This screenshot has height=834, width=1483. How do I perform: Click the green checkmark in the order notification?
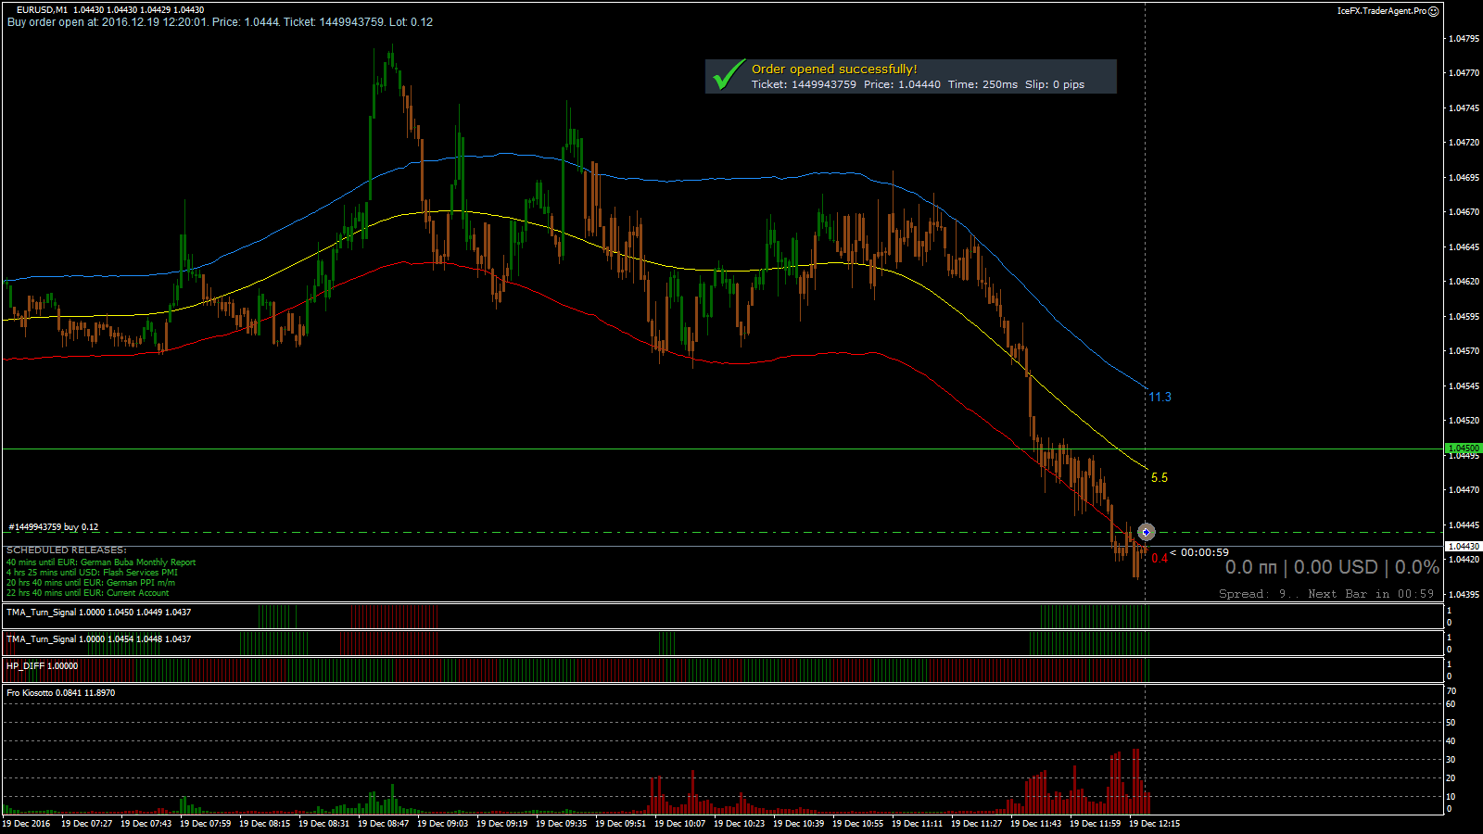(x=729, y=75)
